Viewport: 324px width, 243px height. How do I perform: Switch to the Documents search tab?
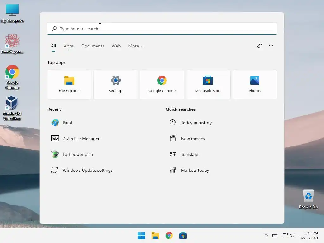[93, 46]
